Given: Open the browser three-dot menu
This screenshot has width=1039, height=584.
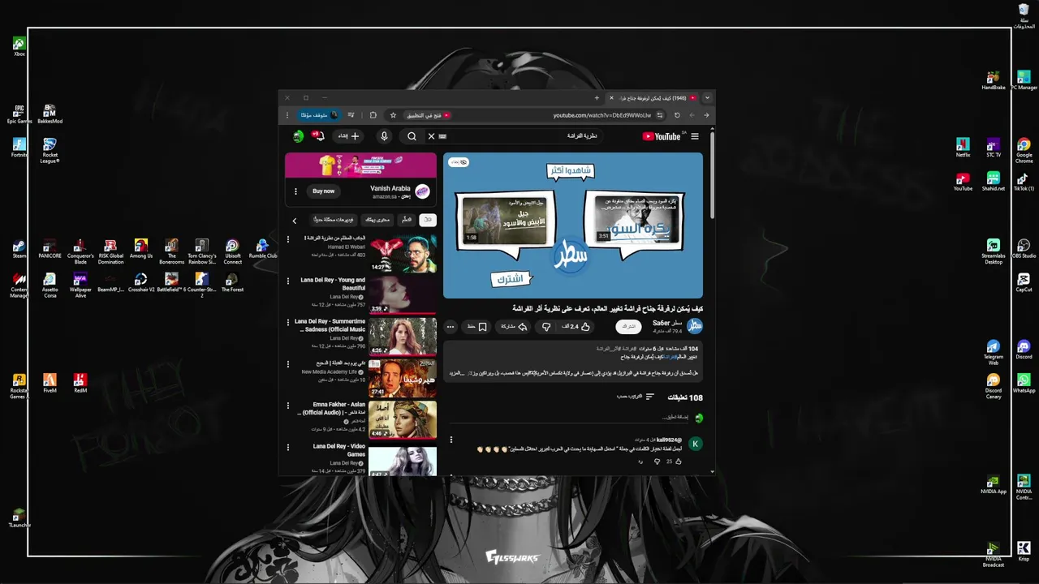Looking at the screenshot, I should [287, 115].
